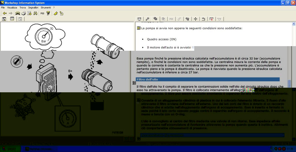The width and height of the screenshot is (296, 152).
Task: Select the greyed image view tab
Action: [x=20, y=19]
